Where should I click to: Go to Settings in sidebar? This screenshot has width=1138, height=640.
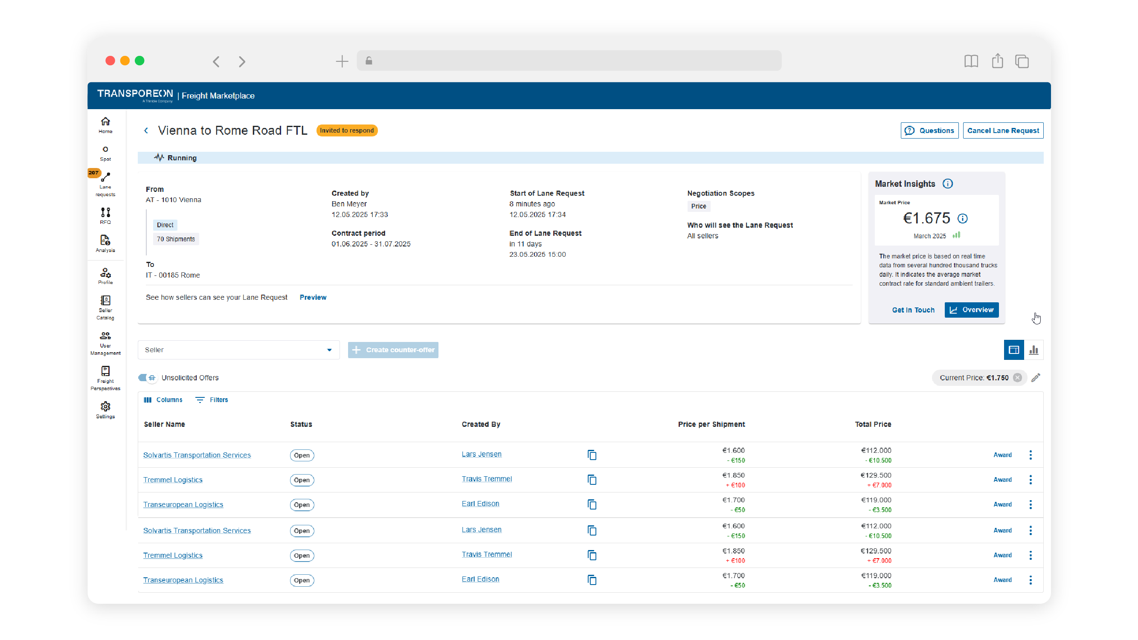105,410
